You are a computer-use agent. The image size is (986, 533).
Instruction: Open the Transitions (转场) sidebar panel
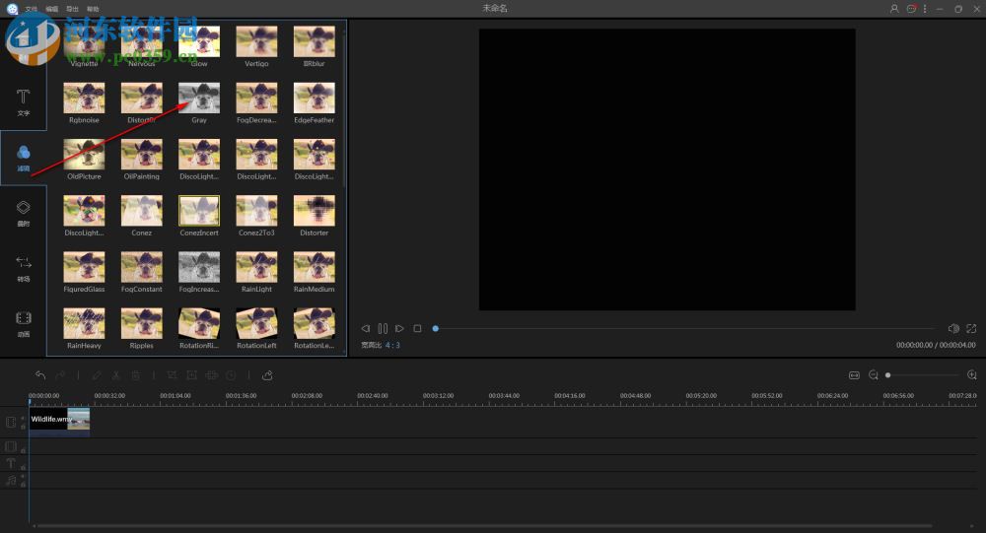pyautogui.click(x=23, y=267)
